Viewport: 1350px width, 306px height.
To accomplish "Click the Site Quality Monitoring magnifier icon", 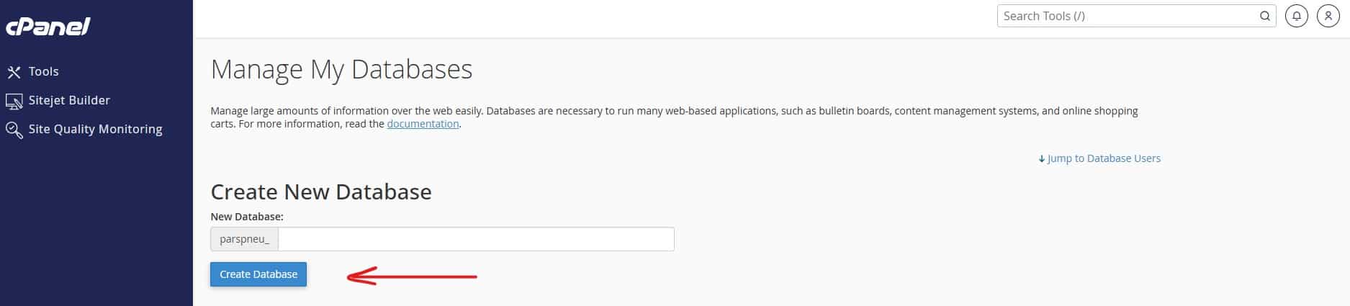I will [x=14, y=130].
